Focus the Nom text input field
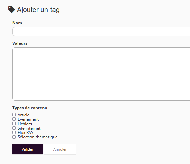 pos(101,32)
